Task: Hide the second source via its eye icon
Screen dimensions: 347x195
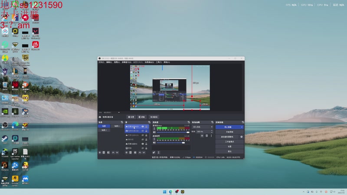Action: point(143,130)
